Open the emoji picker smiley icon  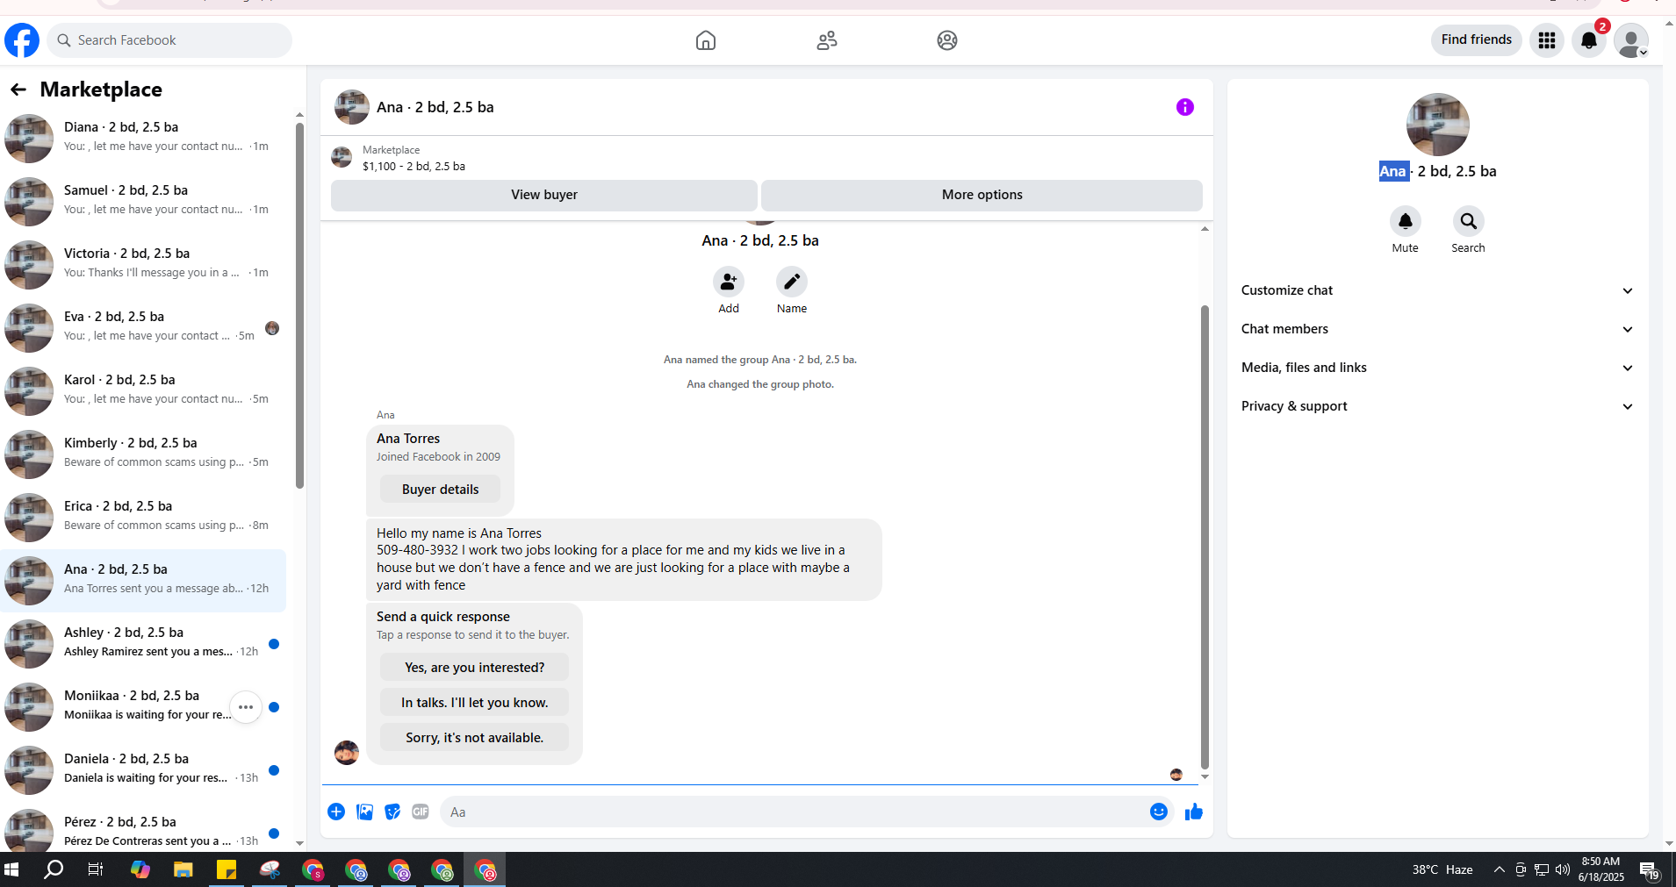[x=1159, y=812]
